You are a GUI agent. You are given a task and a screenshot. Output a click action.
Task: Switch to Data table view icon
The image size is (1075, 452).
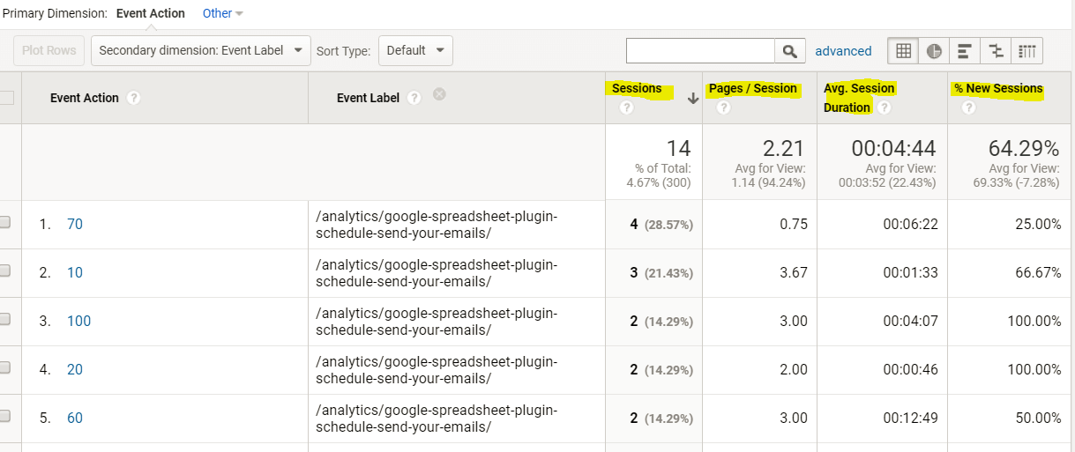[x=903, y=51]
